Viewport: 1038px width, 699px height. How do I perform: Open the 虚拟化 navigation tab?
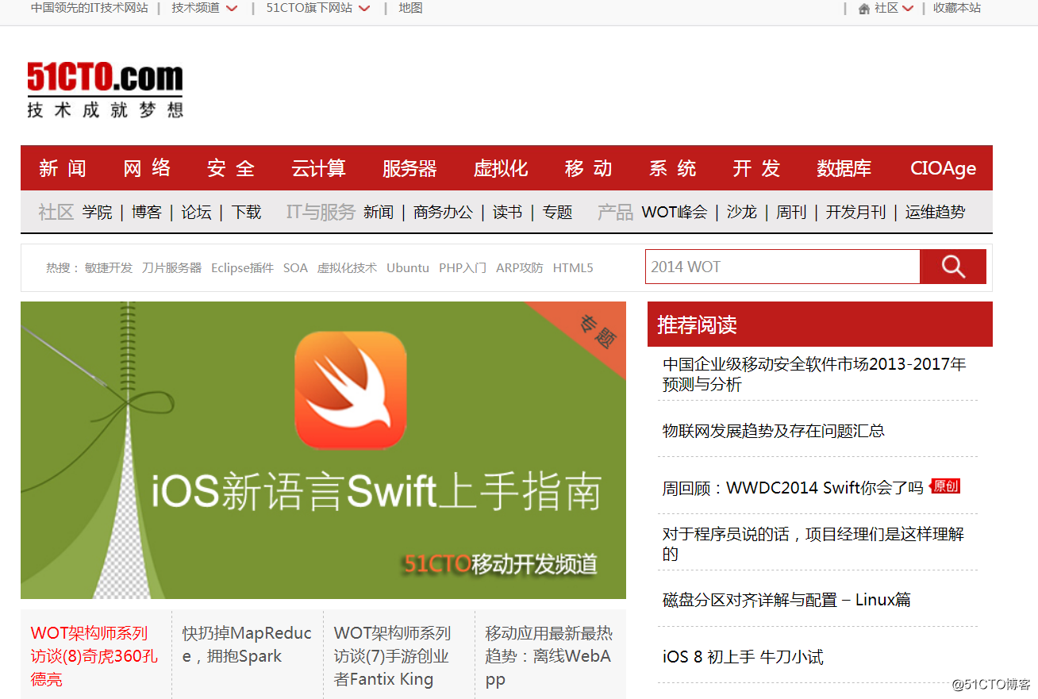[501, 168]
